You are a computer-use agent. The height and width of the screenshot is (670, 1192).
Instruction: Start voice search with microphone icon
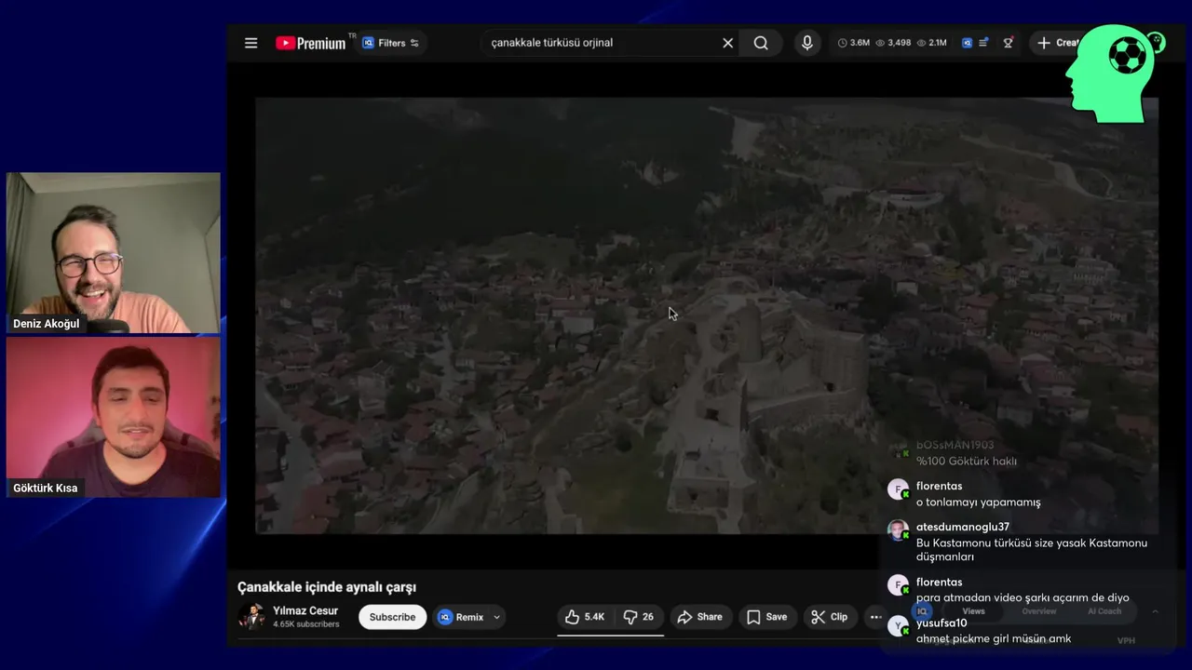pyautogui.click(x=807, y=43)
